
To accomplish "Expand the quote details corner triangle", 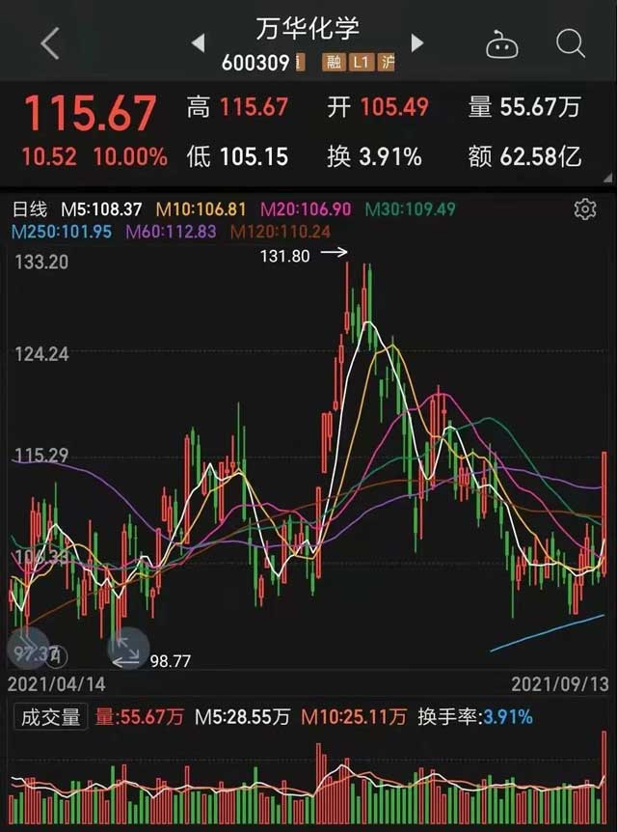I will (x=607, y=178).
